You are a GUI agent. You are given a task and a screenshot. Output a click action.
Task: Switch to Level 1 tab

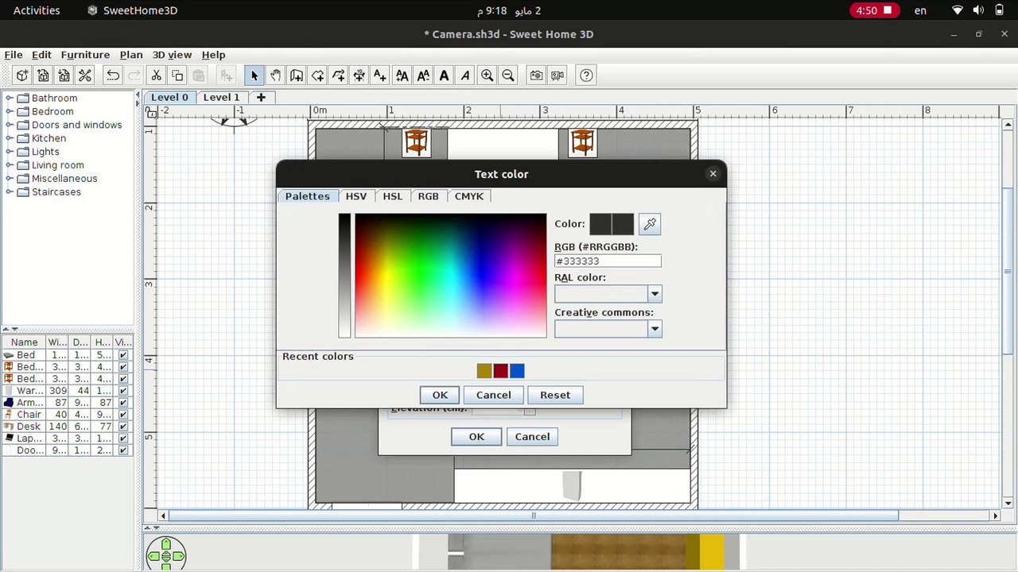coord(221,97)
